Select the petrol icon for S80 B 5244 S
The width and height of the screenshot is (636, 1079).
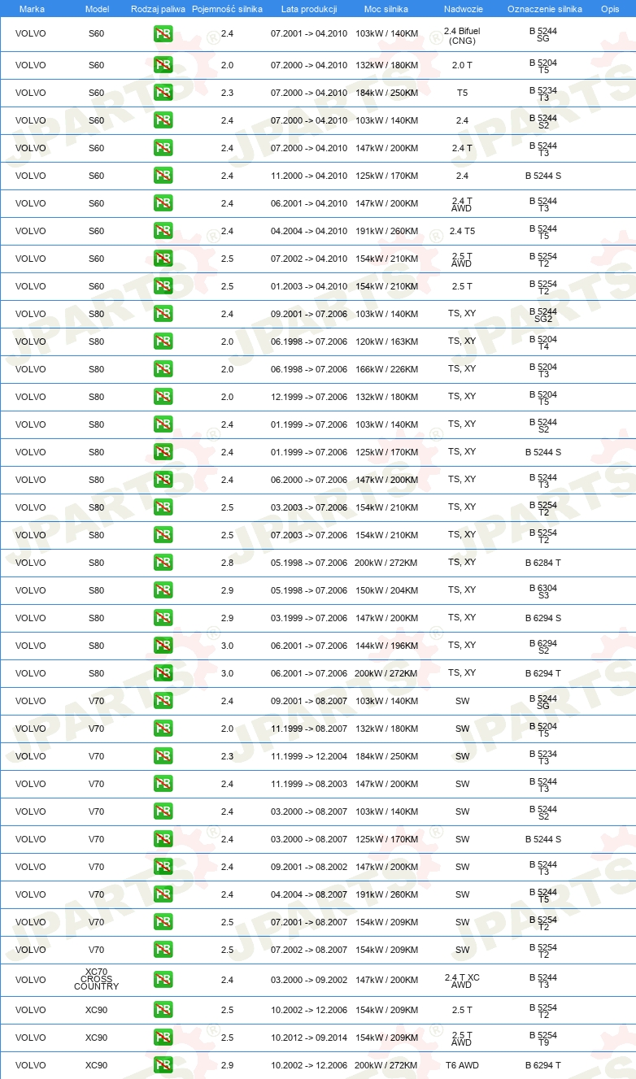click(163, 452)
